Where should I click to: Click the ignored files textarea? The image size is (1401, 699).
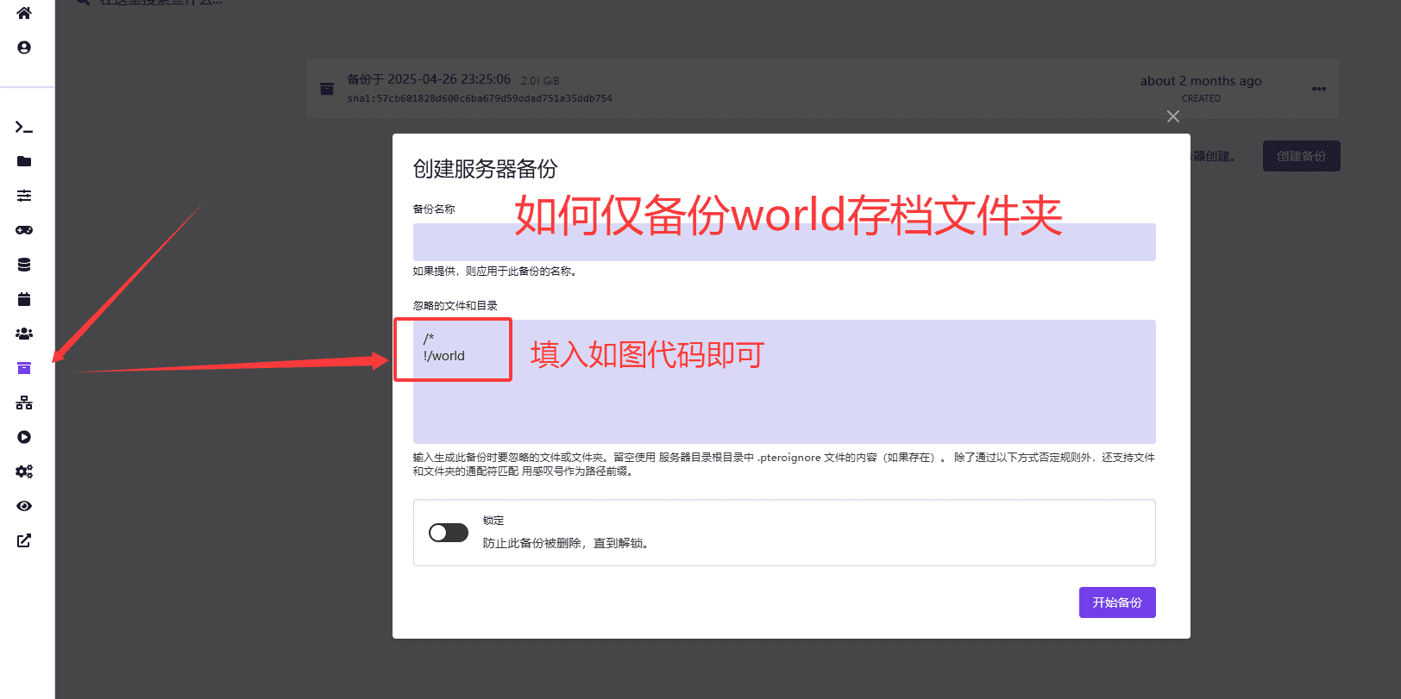(x=784, y=382)
